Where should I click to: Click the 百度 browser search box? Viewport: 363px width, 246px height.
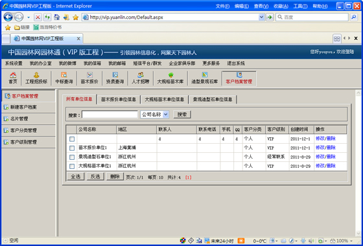[x=312, y=17]
